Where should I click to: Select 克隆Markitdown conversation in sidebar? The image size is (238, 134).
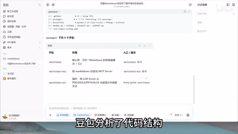pos(22,64)
